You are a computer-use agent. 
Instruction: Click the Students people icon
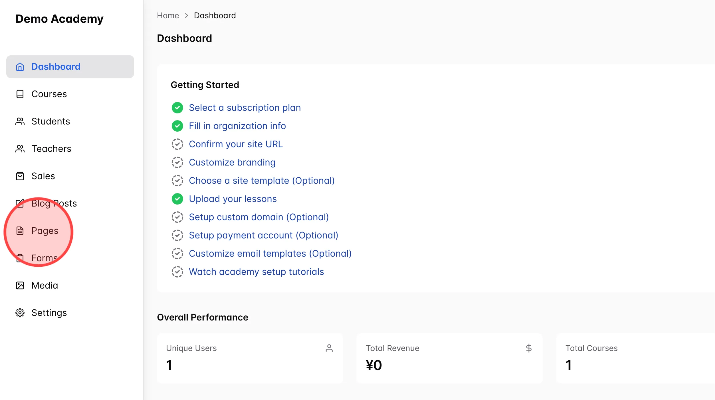pyautogui.click(x=20, y=121)
